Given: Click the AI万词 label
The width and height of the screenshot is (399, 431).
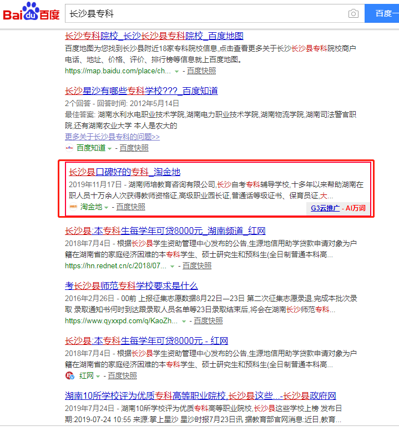Looking at the screenshot, I should [356, 208].
